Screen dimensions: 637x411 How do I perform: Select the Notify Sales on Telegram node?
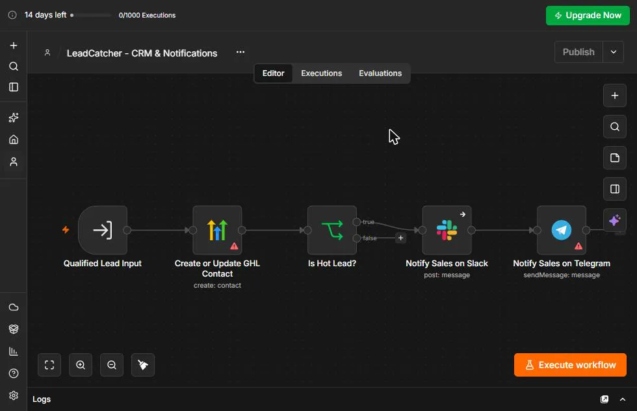click(562, 230)
